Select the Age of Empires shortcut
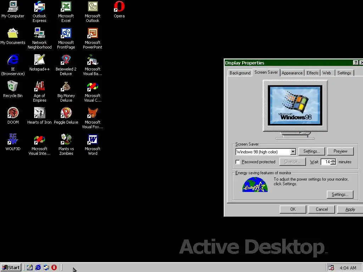 (x=39, y=91)
